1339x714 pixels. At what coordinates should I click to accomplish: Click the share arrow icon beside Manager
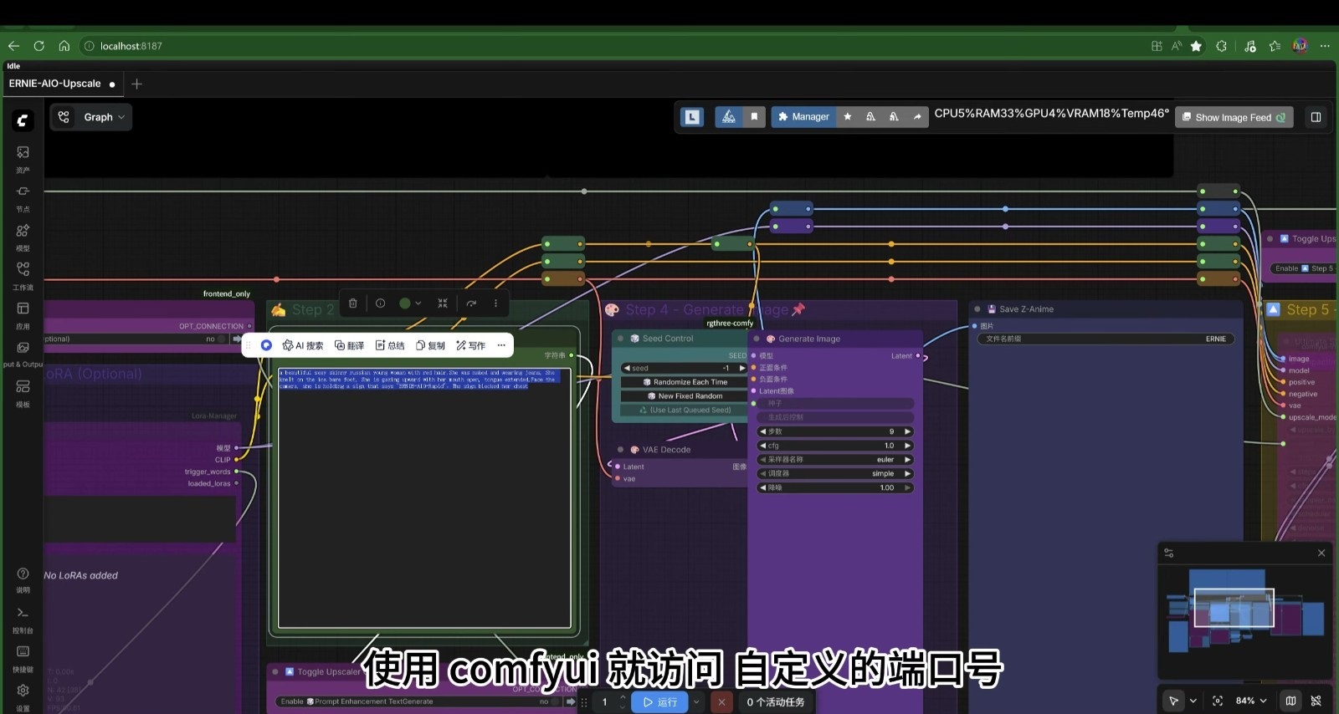(917, 117)
